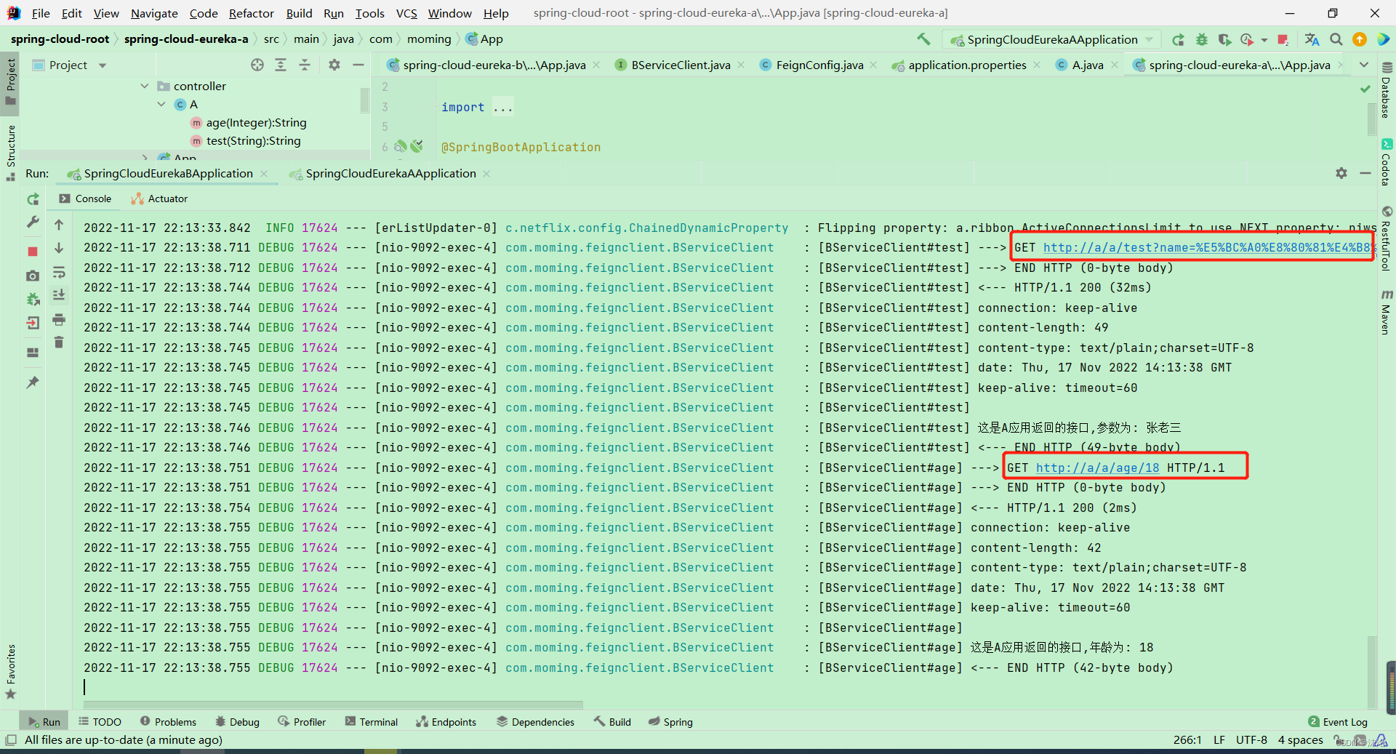Toggle the Database tool window on right
Viewport: 1396px width, 754px height.
tap(1387, 91)
